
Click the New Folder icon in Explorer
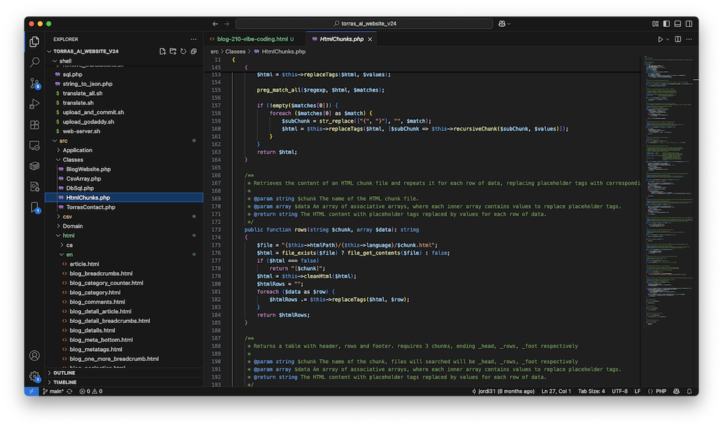[173, 51]
